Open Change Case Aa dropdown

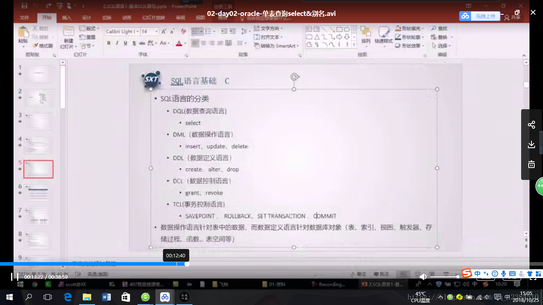pos(165,43)
